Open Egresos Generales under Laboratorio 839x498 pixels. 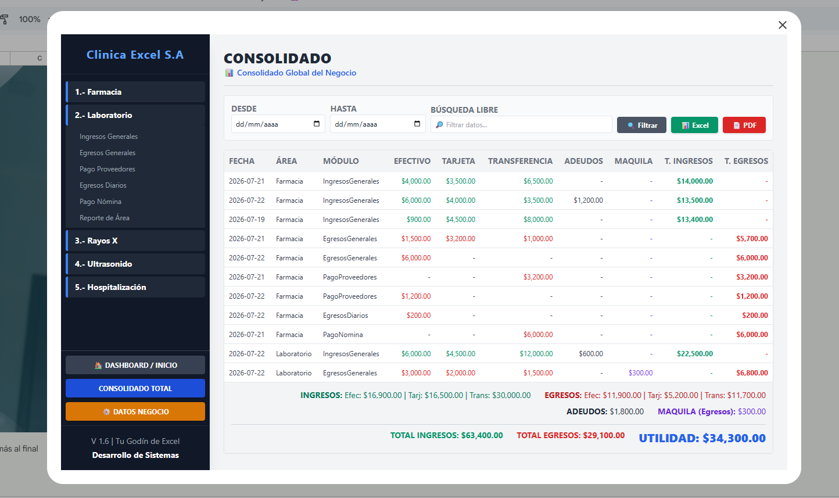point(107,153)
